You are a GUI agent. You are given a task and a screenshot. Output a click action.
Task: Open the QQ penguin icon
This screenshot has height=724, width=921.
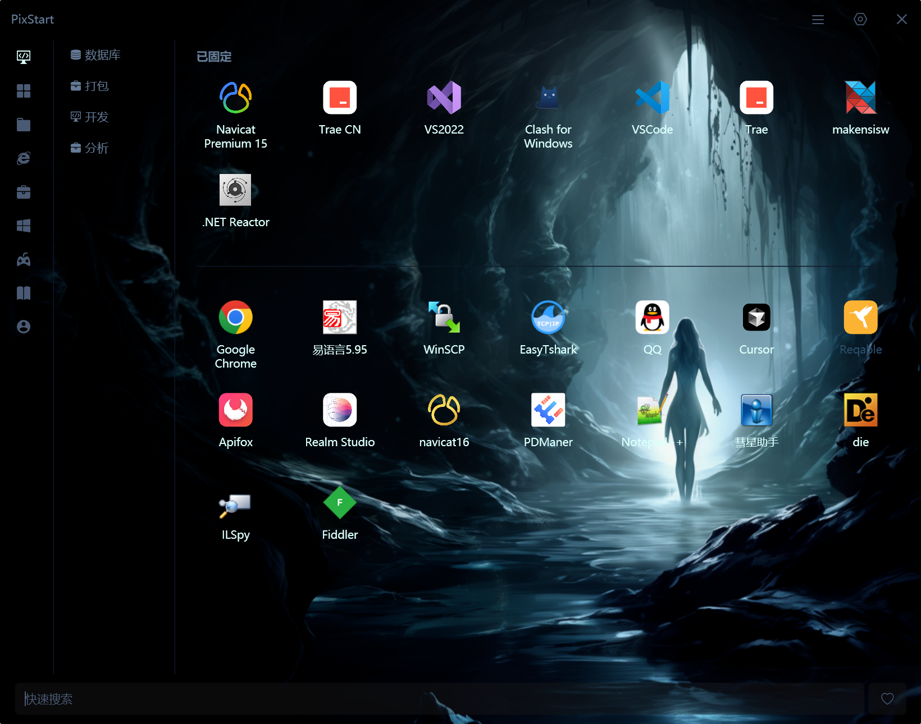point(652,318)
